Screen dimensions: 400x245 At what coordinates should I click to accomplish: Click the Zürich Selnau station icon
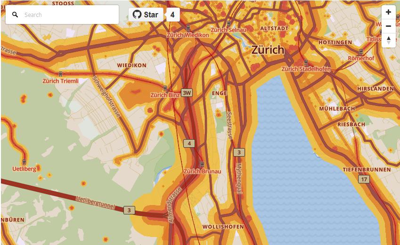pyautogui.click(x=229, y=23)
